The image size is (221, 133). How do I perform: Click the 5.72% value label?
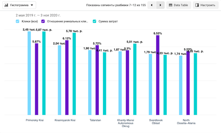click(97, 43)
